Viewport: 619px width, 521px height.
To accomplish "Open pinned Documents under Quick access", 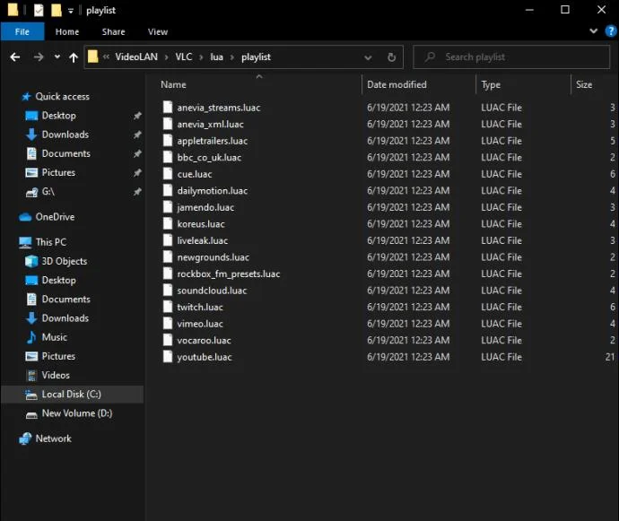I will [65, 153].
